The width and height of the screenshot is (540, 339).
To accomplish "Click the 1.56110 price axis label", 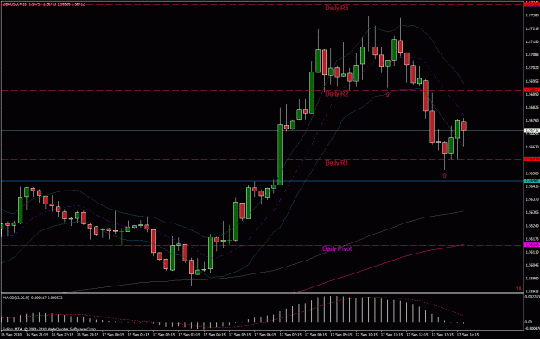I will coord(532,252).
